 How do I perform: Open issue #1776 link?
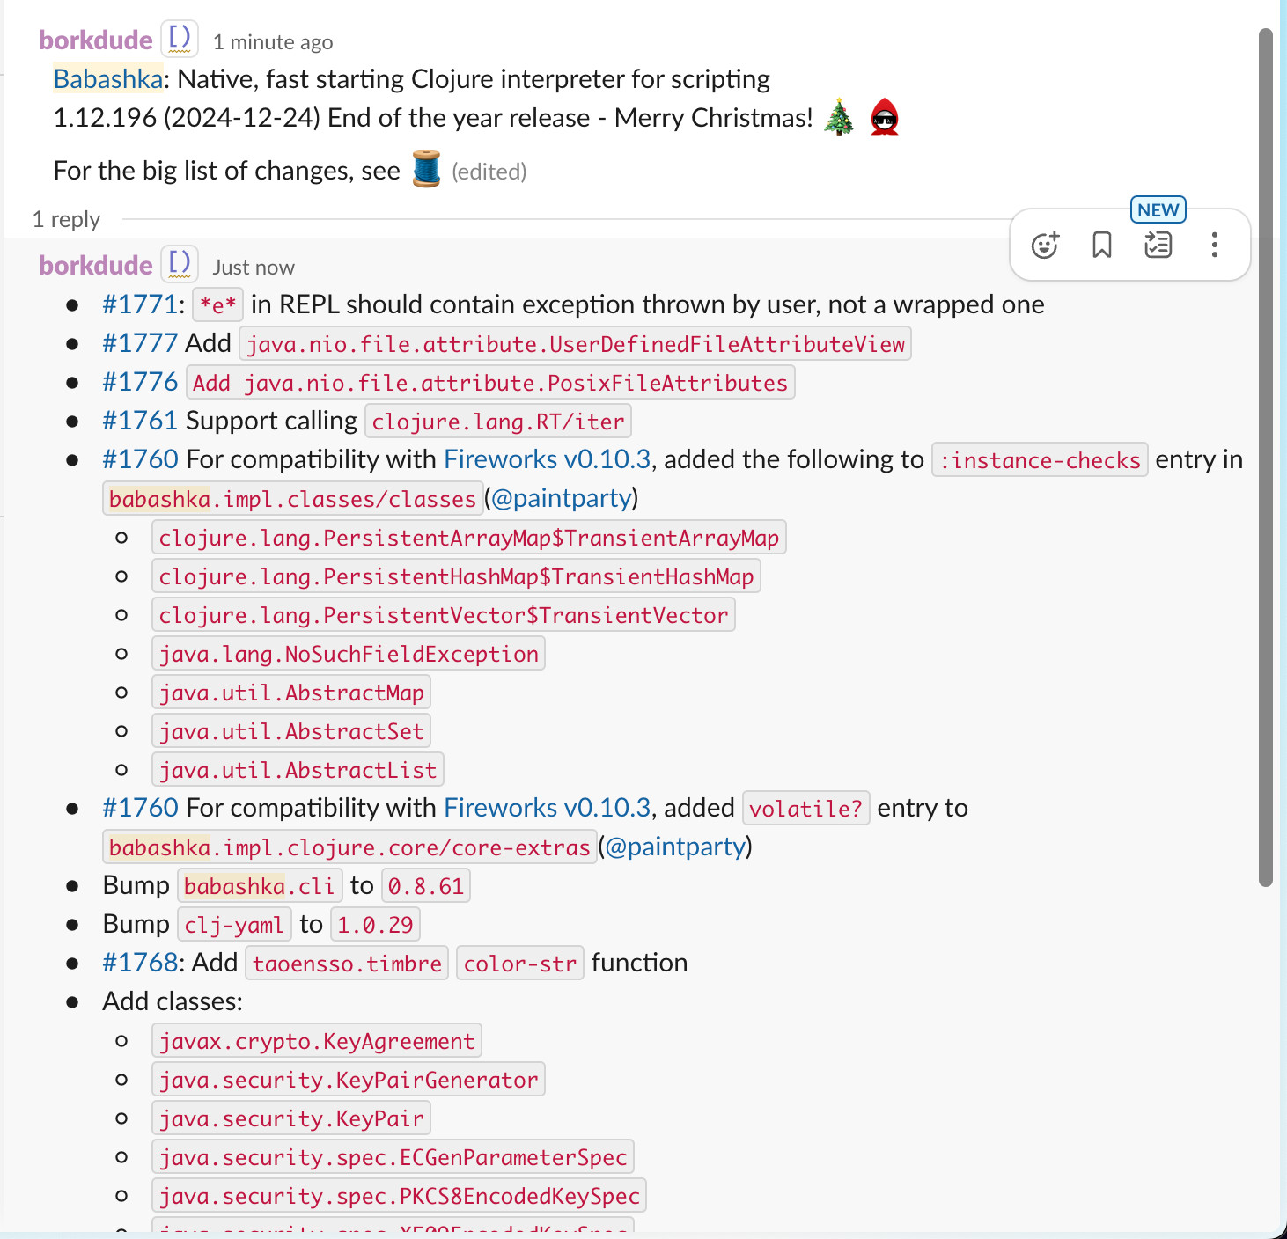tap(140, 382)
